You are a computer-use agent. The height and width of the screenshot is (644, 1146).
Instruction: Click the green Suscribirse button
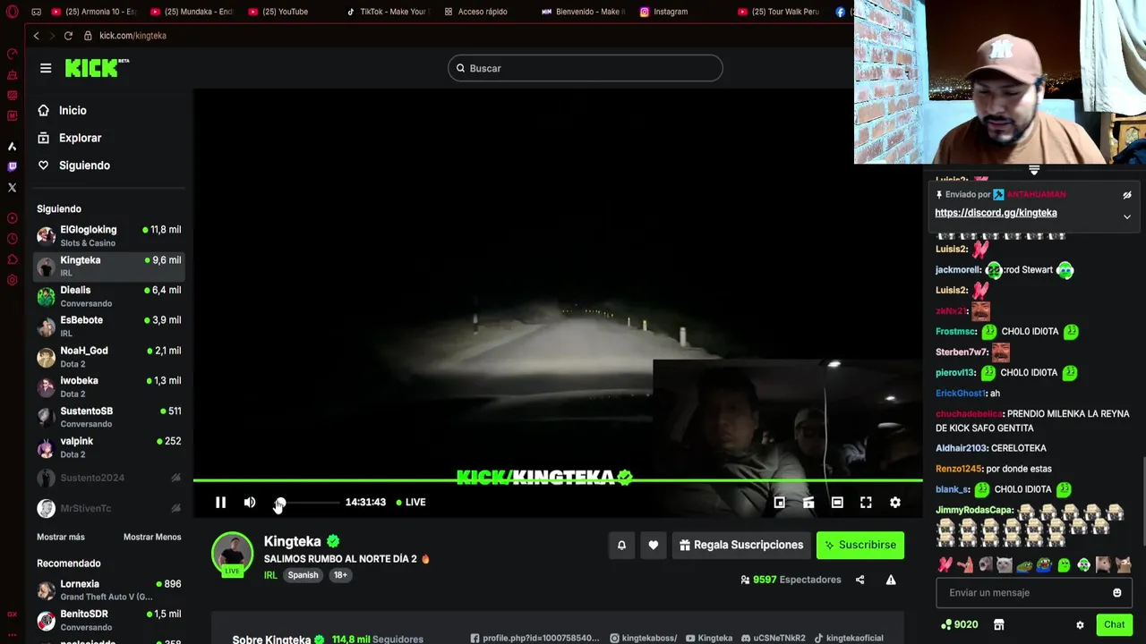[860, 545]
